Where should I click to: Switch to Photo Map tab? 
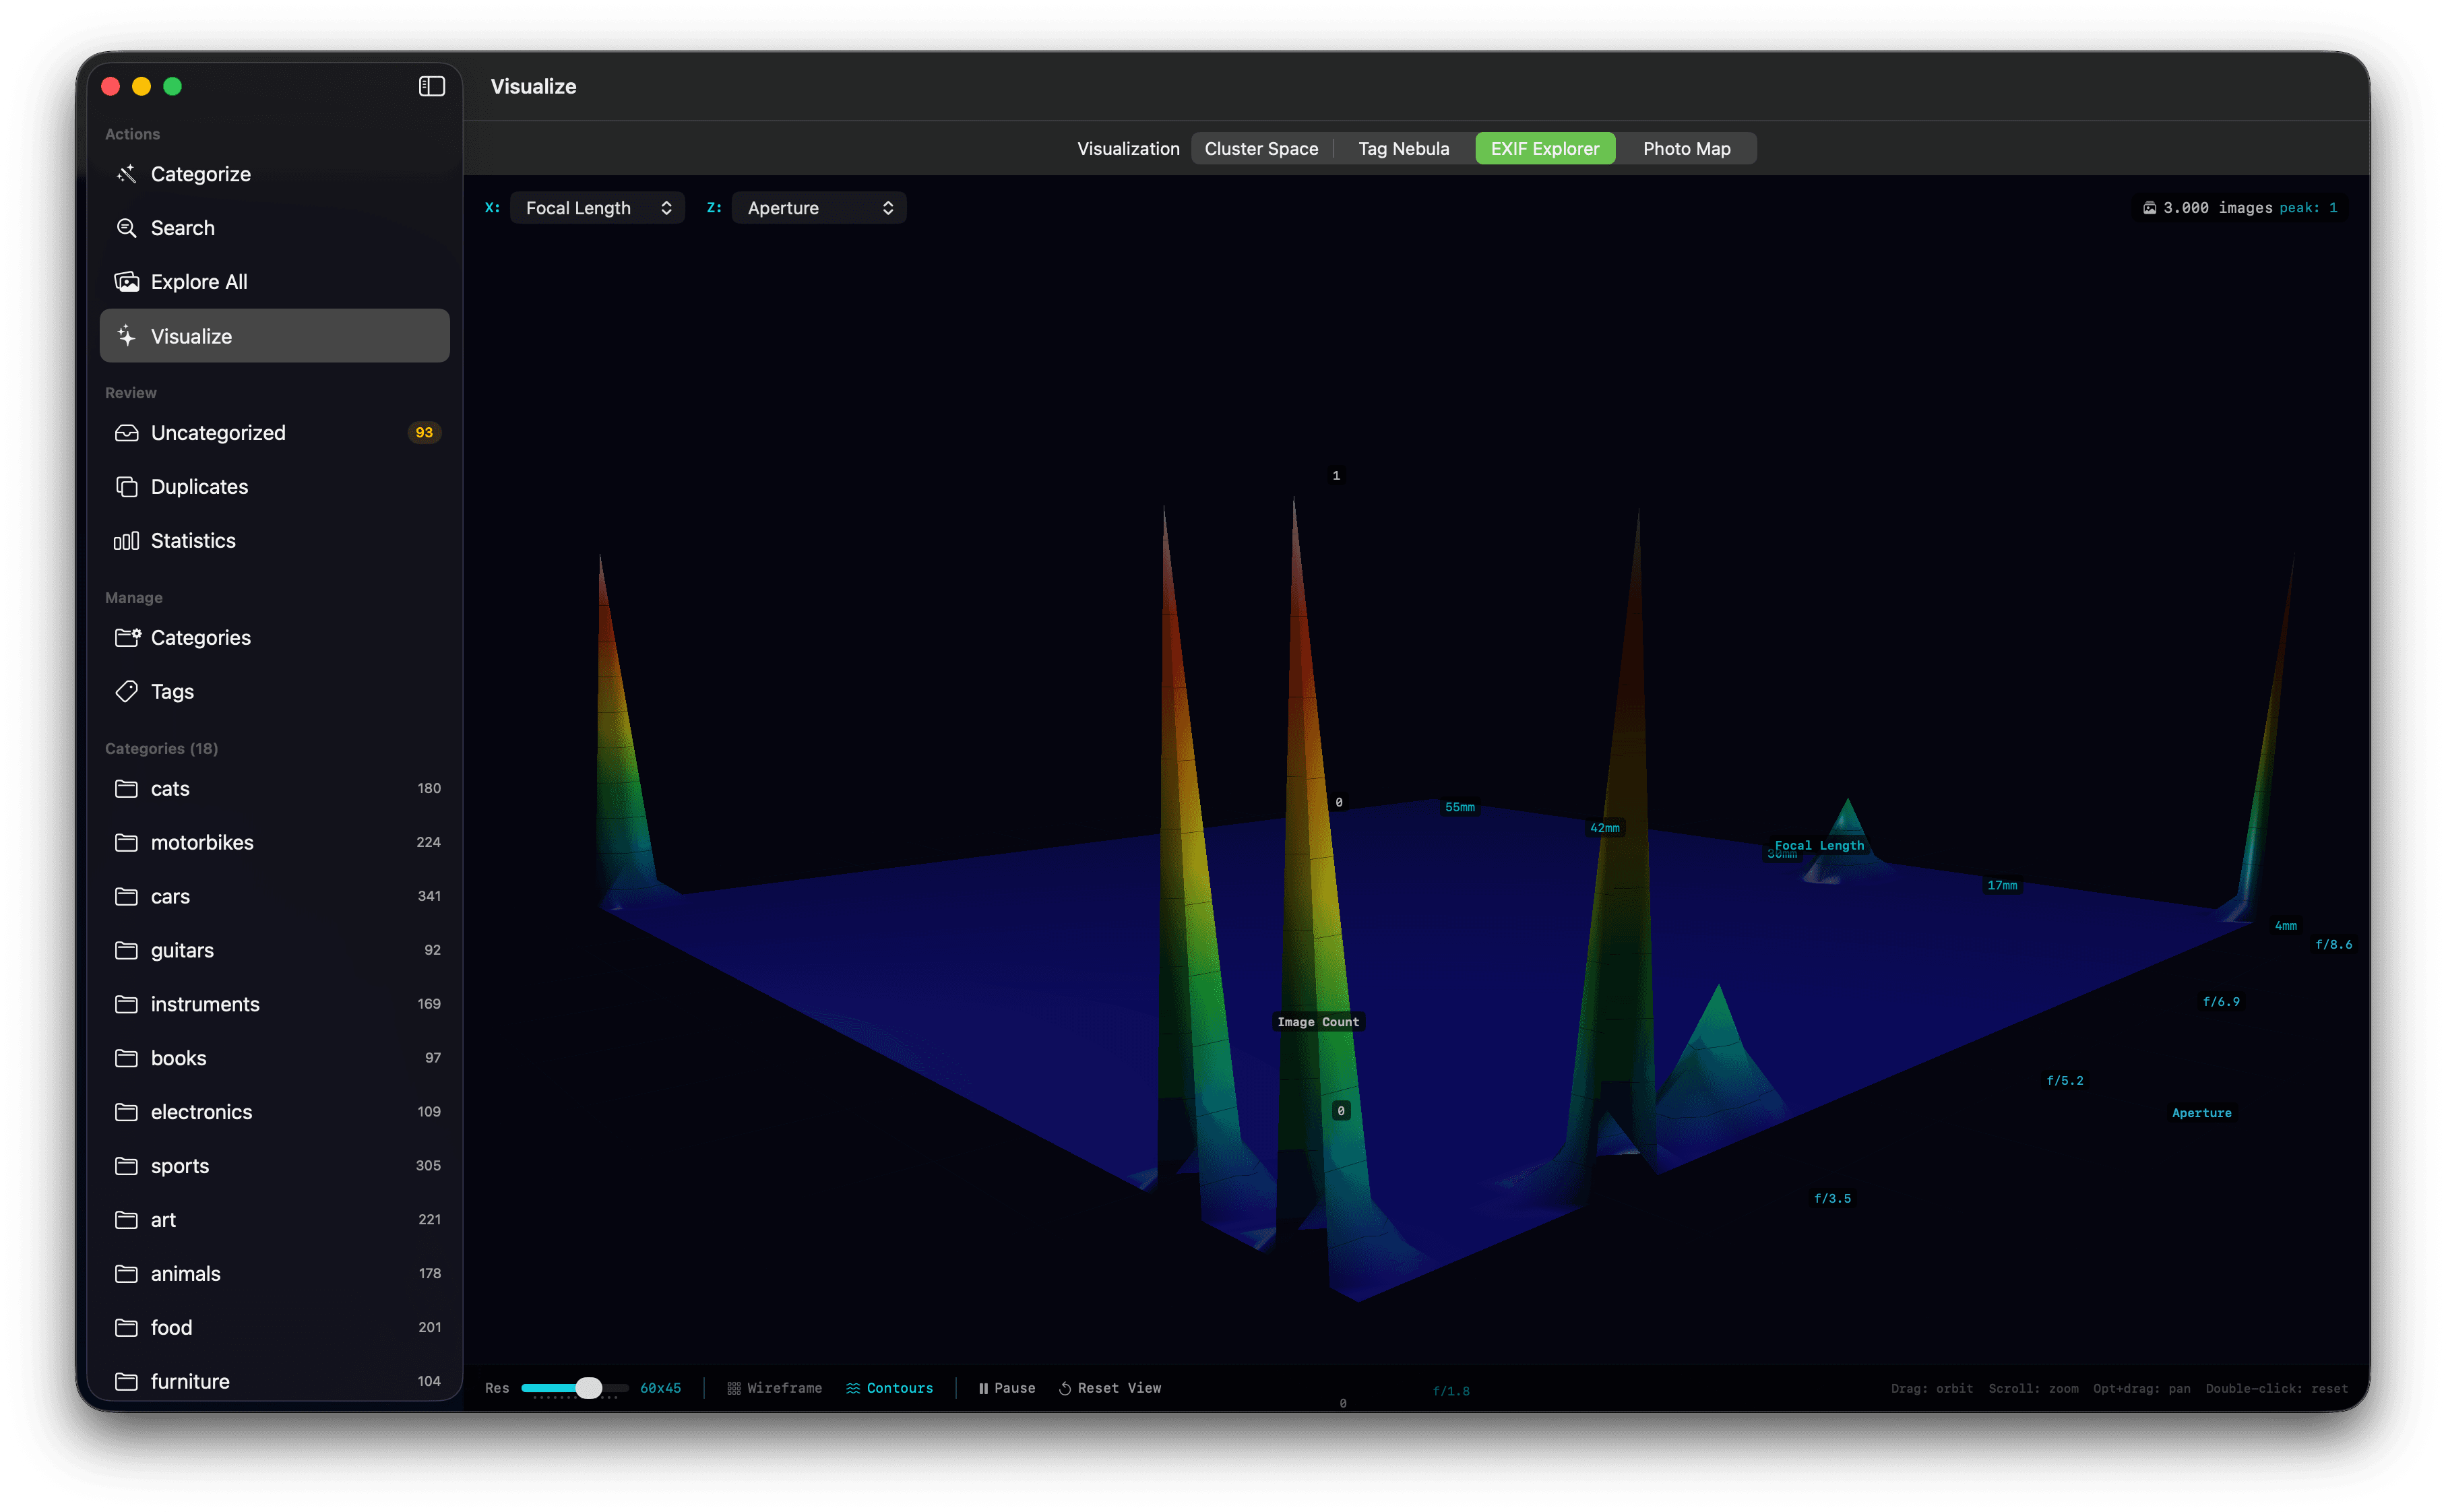pos(1686,149)
